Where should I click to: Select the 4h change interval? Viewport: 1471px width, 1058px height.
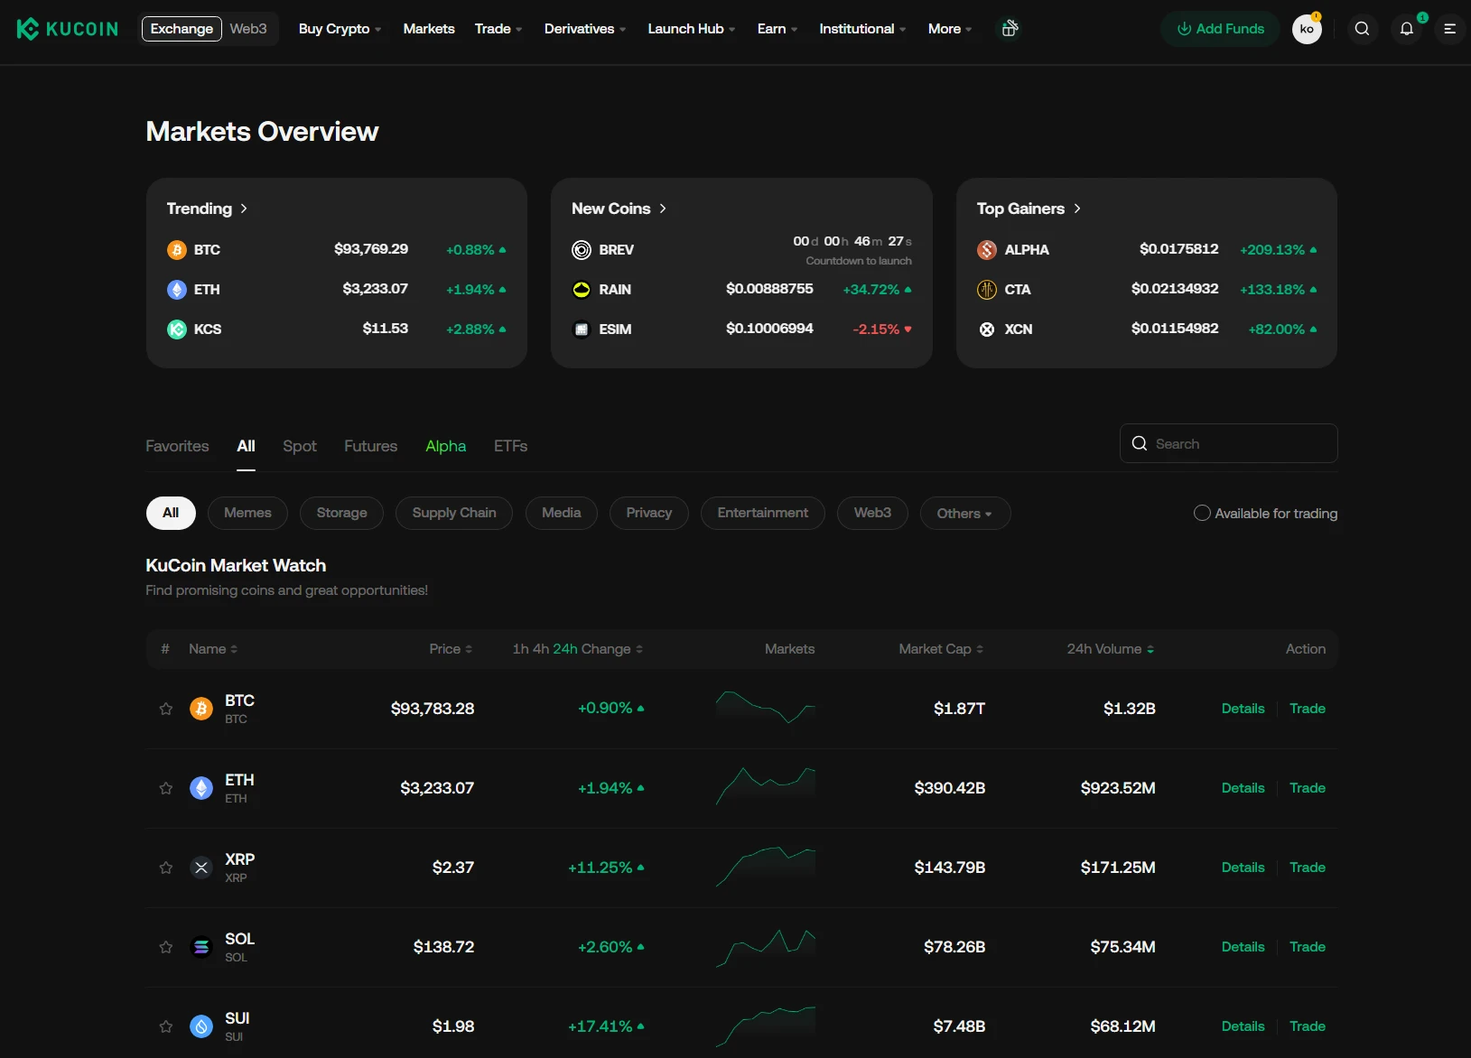point(541,649)
